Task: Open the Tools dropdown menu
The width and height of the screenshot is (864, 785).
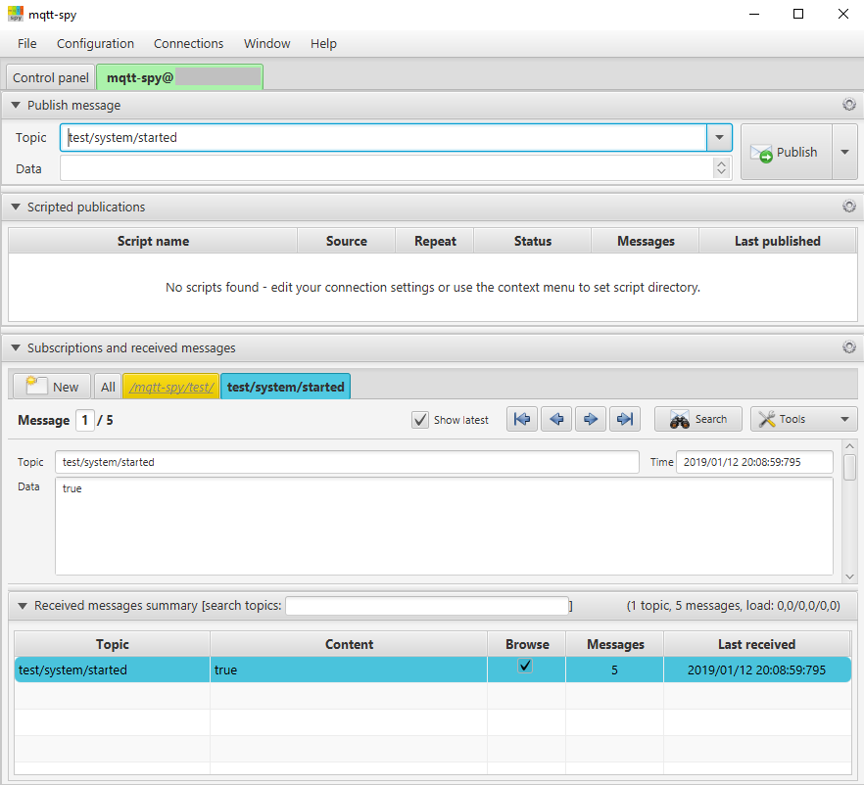Action: (804, 420)
